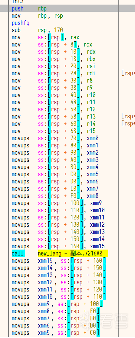Viewport: 135px width, 338px height.
Task: Select movups ss:[rsp + 70], xmm0 line
Action: 55,138
